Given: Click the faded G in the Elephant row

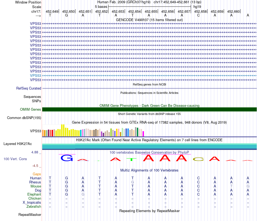Looking at the screenshot, I should click(83, 194).
